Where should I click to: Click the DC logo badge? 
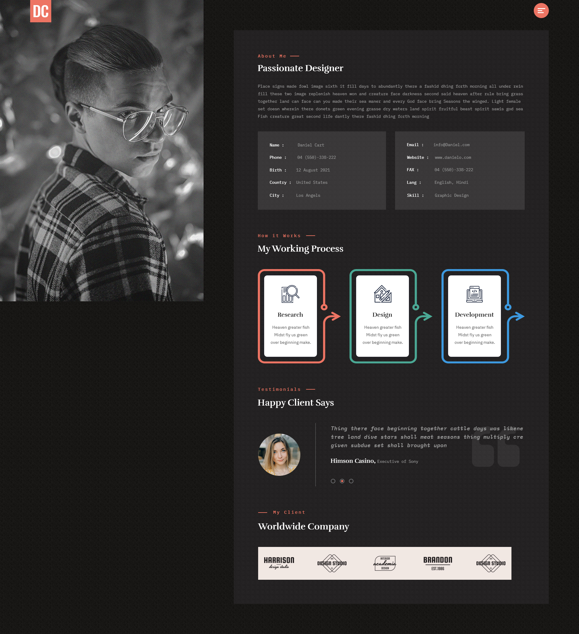(41, 11)
